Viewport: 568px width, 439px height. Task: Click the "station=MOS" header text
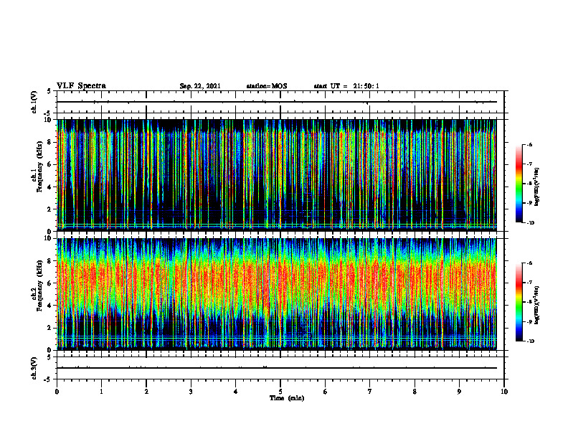click(x=267, y=86)
